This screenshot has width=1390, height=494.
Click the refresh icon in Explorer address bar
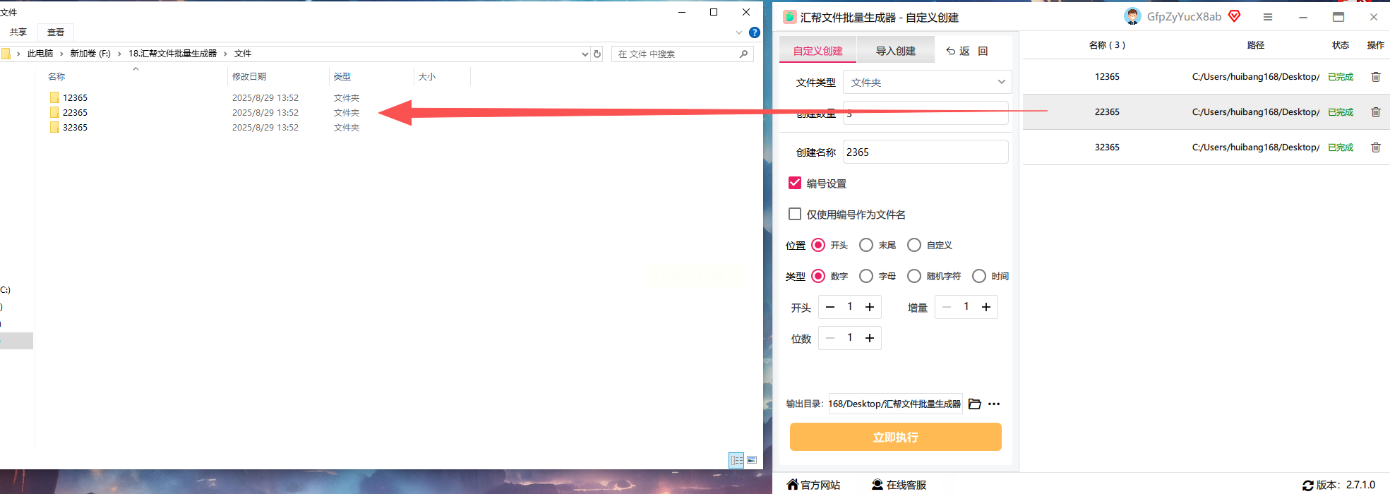point(597,54)
